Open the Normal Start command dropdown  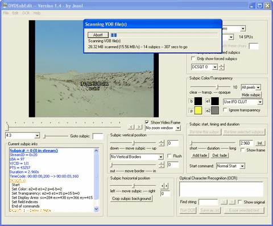(242, 166)
